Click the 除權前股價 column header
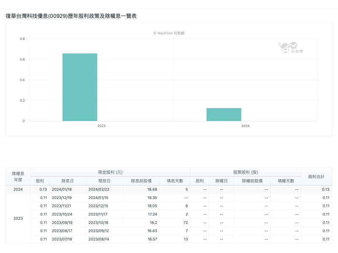 [252, 181]
